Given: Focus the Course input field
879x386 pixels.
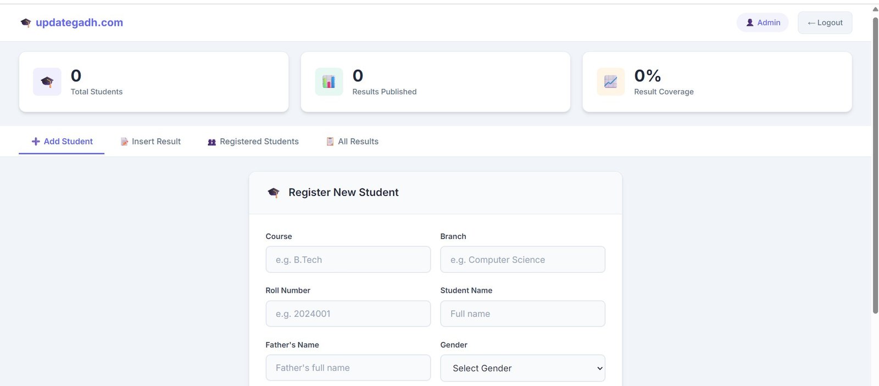Looking at the screenshot, I should (x=348, y=260).
